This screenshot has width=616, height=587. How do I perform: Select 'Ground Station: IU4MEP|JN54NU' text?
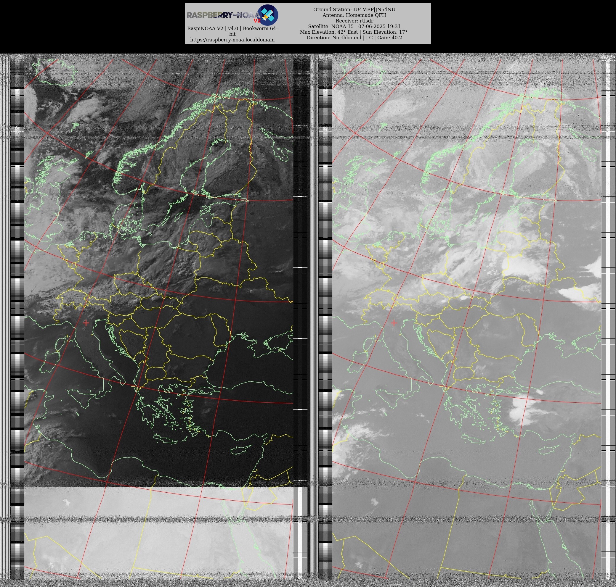point(354,10)
